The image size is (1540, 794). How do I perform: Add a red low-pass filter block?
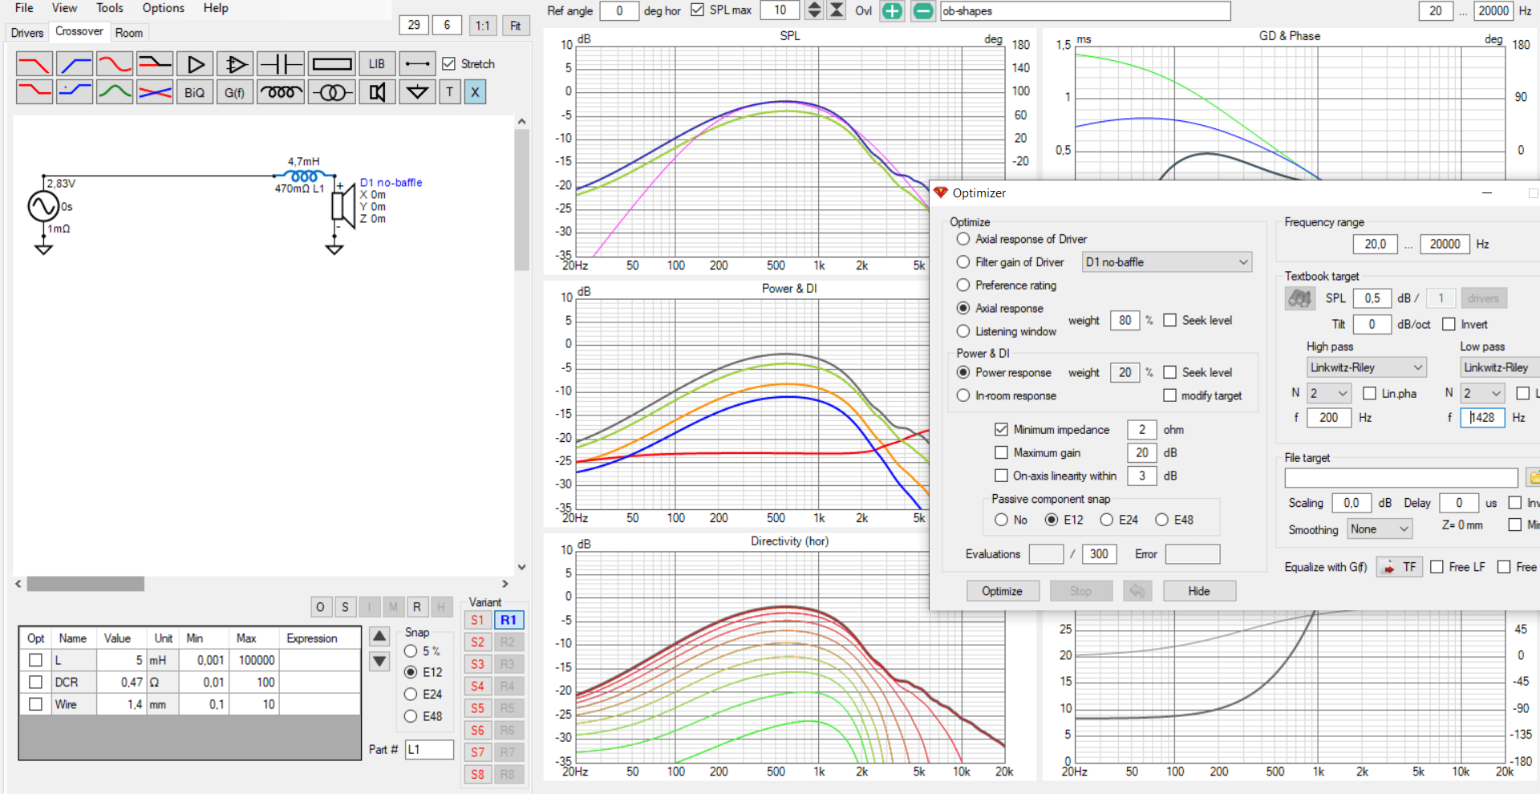34,63
